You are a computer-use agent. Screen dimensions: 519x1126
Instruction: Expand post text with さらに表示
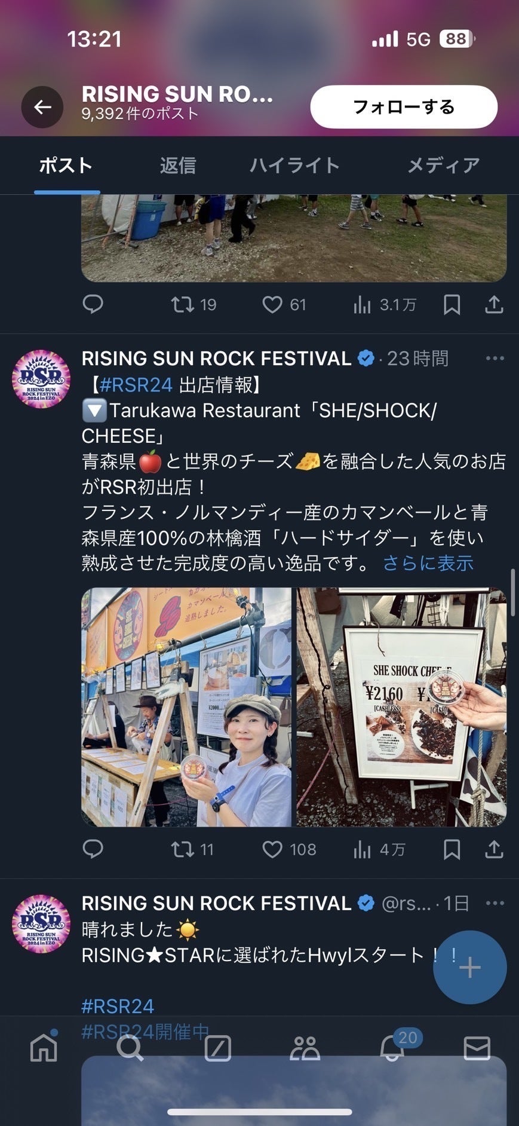click(x=428, y=563)
